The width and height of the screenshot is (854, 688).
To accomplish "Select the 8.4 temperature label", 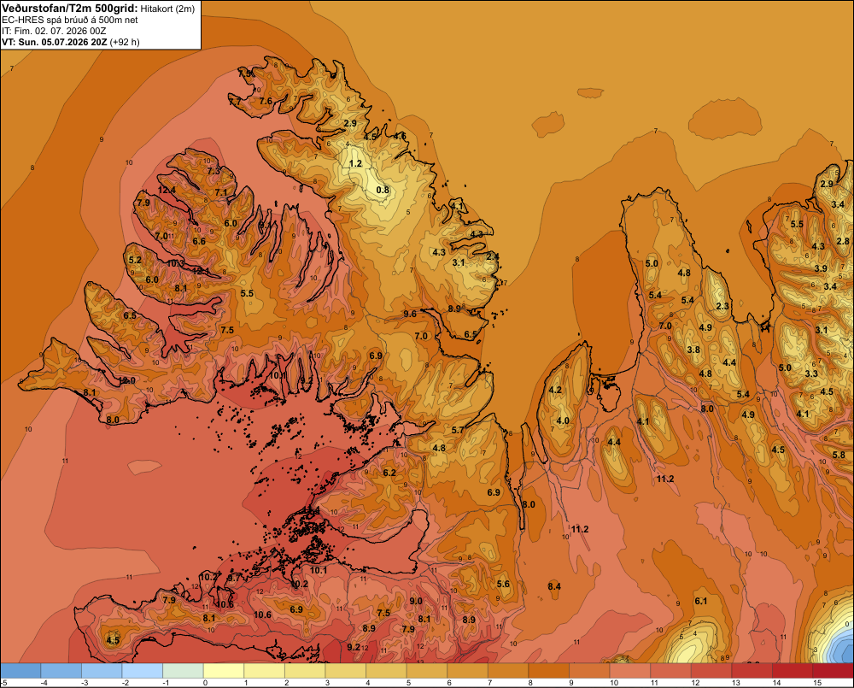I will click(x=554, y=586).
